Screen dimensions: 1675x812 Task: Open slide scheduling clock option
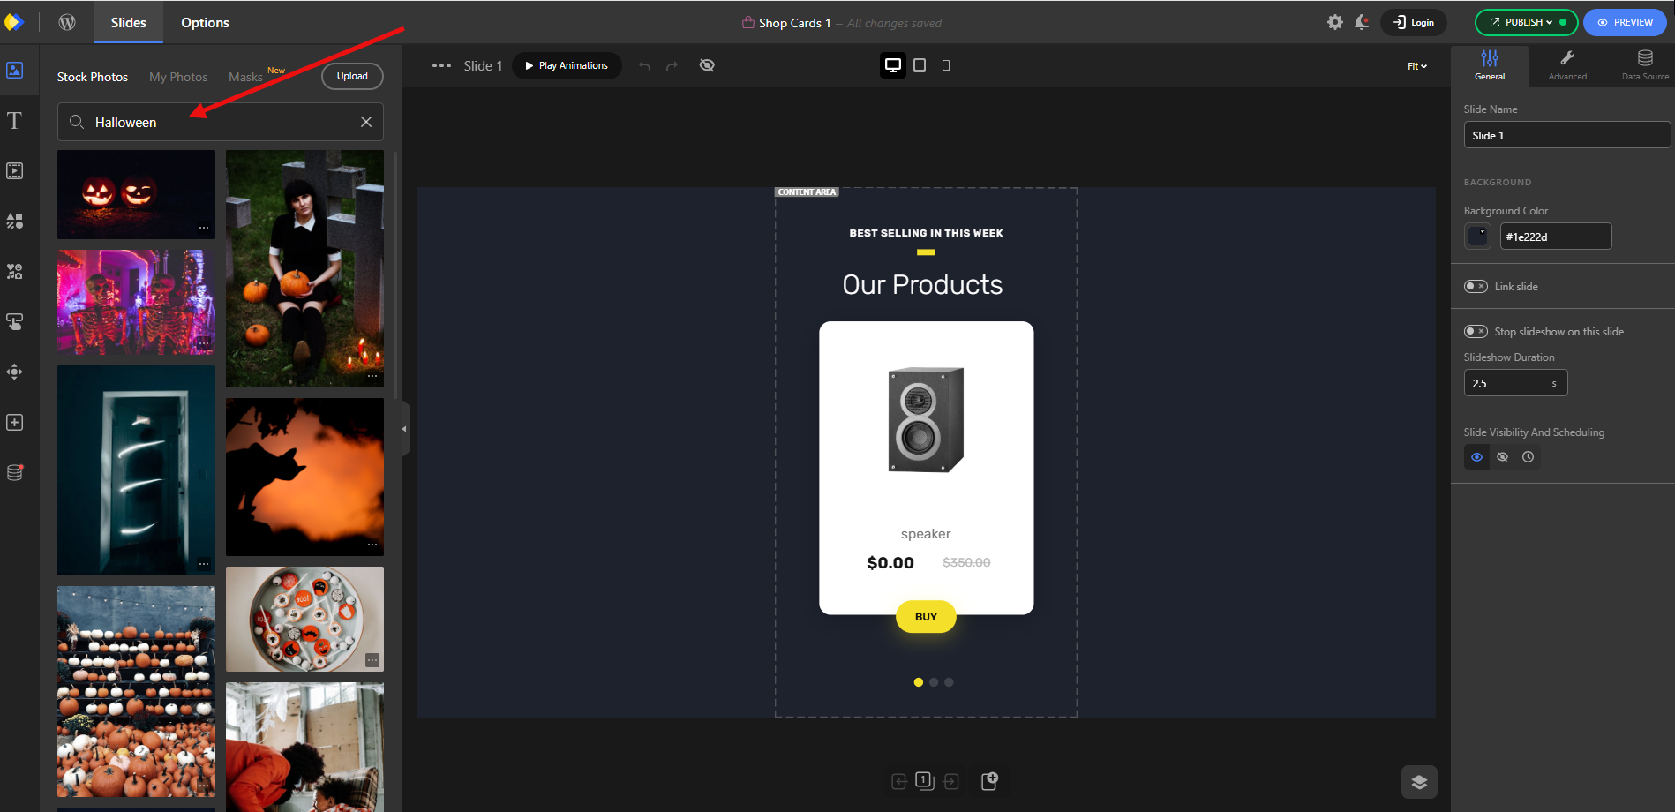[1528, 457]
